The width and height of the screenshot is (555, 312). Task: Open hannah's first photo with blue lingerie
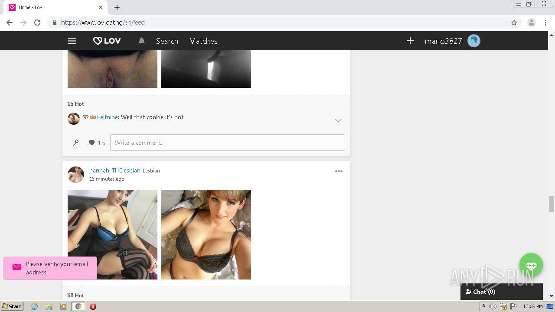pos(112,234)
